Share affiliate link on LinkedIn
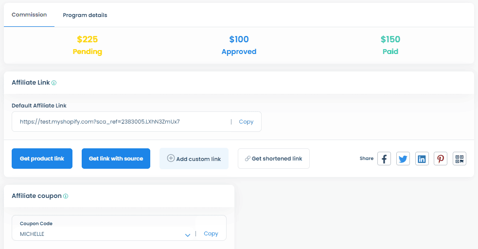The width and height of the screenshot is (478, 249). [422, 159]
